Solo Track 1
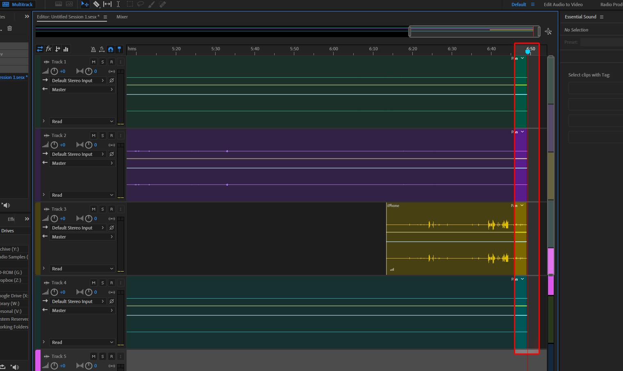The height and width of the screenshot is (371, 623). (x=102, y=62)
